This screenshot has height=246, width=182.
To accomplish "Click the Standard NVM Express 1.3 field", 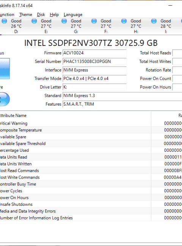I will pos(122,95).
